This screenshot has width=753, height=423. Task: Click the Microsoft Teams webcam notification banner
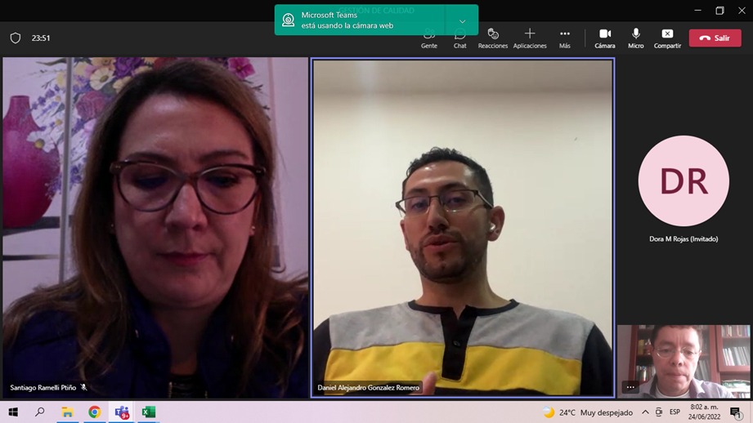coord(376,20)
